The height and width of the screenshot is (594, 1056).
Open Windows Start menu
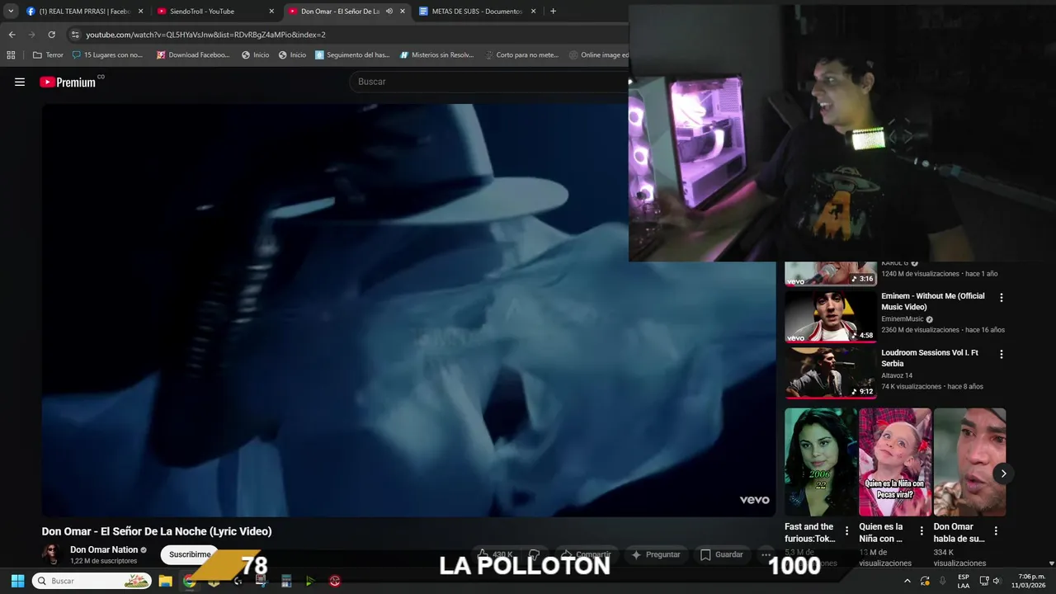[x=17, y=581]
